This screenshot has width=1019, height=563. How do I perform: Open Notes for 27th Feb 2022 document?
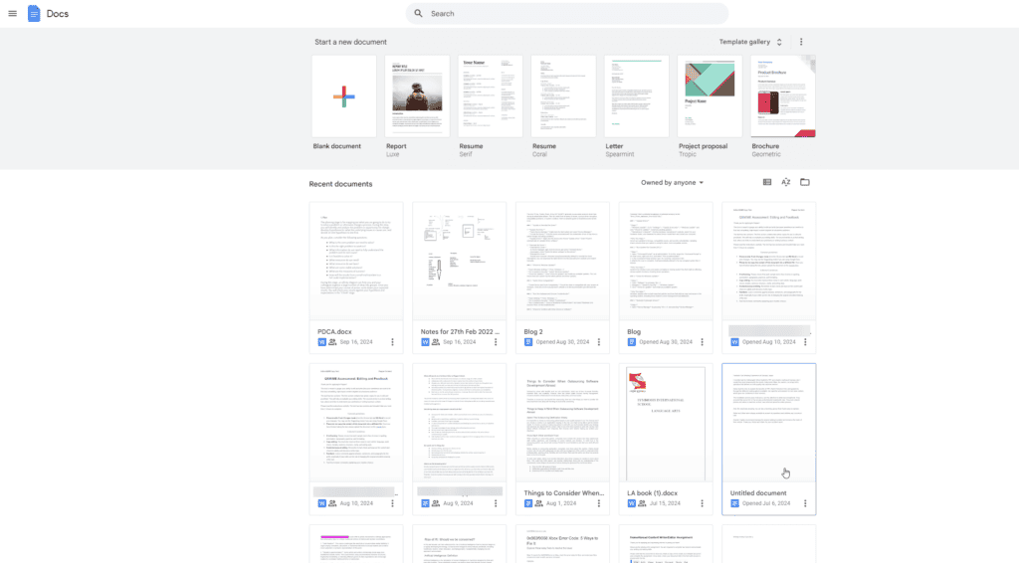pyautogui.click(x=460, y=261)
